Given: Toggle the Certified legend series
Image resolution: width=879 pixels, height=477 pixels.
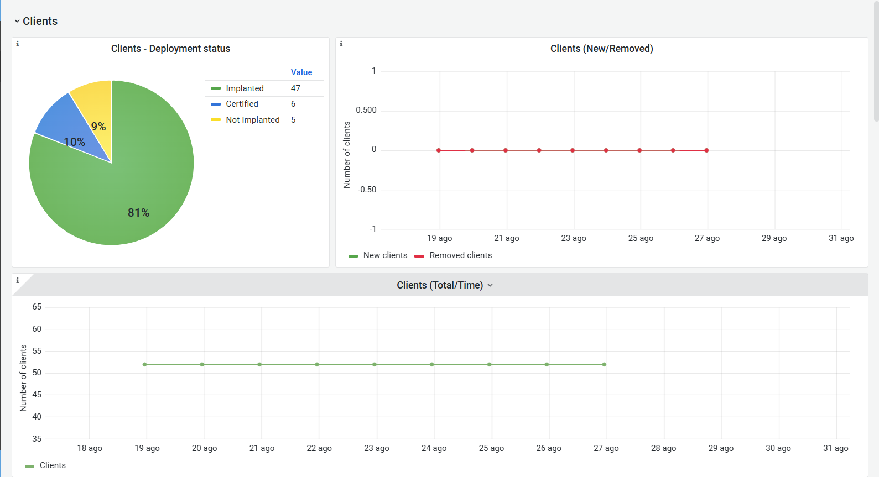Looking at the screenshot, I should tap(242, 104).
